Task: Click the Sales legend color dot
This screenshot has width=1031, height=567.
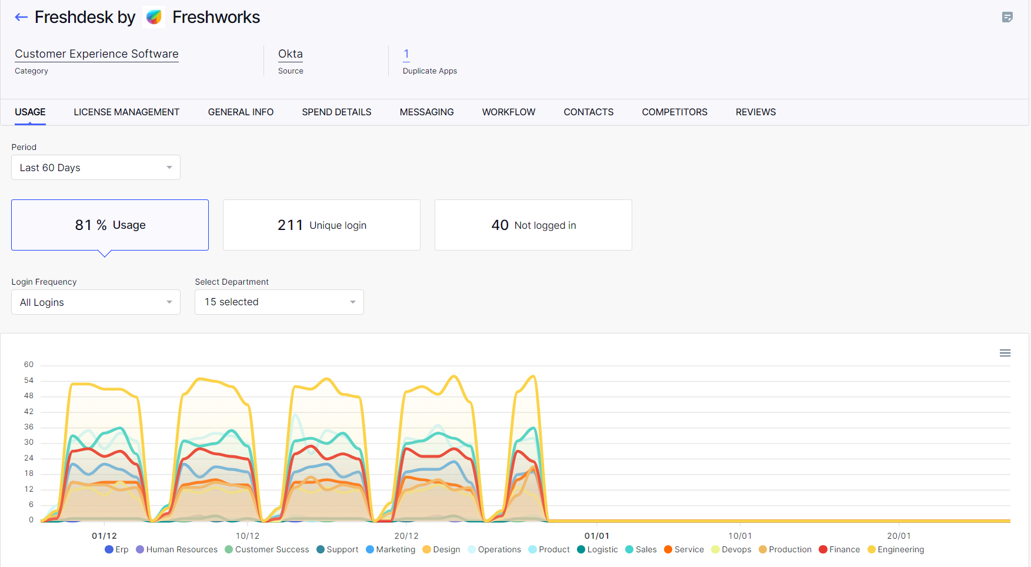Action: 629,549
